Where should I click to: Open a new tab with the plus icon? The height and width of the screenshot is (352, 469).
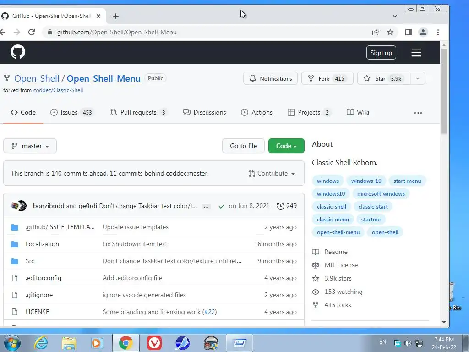pos(116,16)
